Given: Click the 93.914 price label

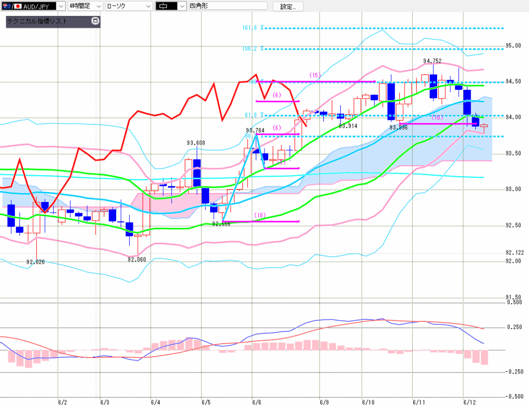Looking at the screenshot, I should [x=348, y=126].
